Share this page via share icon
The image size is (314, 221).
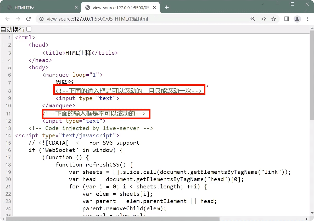click(263, 19)
